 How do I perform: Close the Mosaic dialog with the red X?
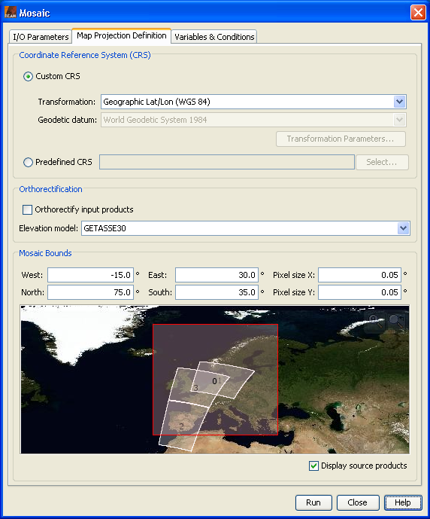pyautogui.click(x=418, y=13)
